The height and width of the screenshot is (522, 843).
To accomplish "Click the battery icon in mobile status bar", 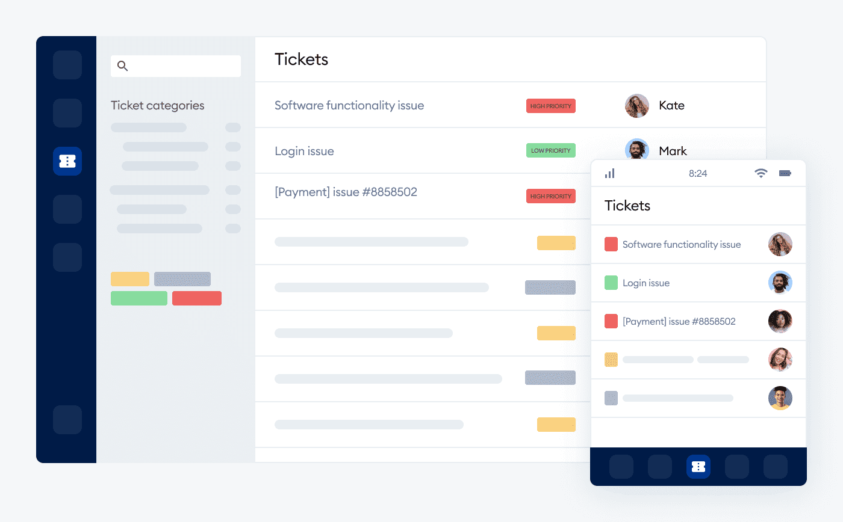I will (x=785, y=173).
